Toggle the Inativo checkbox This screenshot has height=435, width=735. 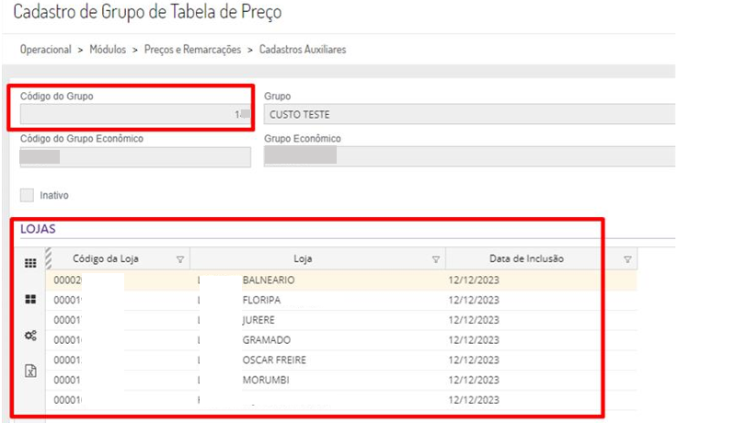point(27,195)
